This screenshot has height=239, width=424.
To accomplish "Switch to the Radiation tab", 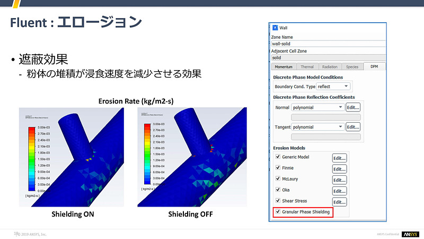I will (x=330, y=67).
